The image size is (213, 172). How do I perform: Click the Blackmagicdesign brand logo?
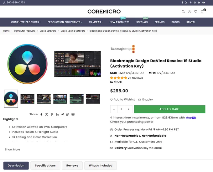pyautogui.click(x=123, y=49)
